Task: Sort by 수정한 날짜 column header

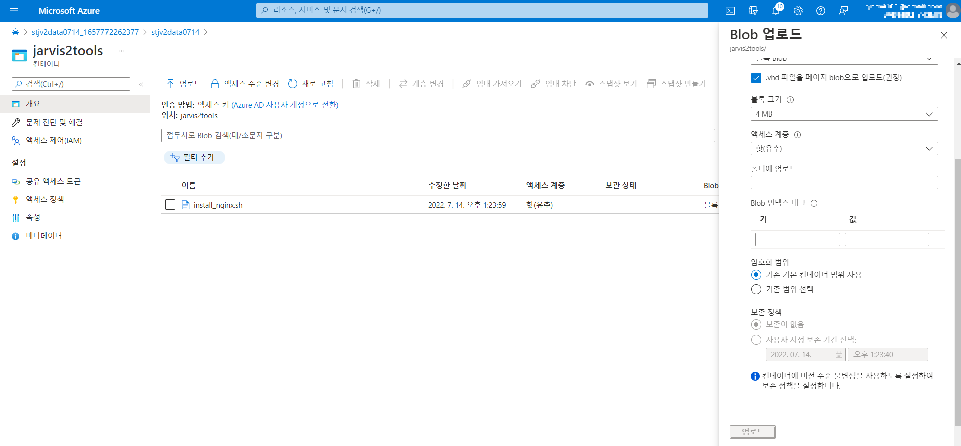Action: pyautogui.click(x=447, y=185)
